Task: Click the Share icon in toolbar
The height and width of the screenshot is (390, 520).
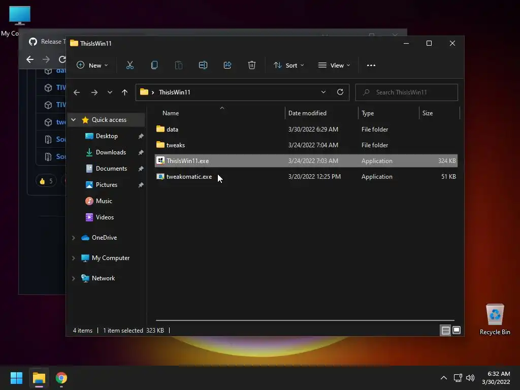Action: (x=227, y=66)
